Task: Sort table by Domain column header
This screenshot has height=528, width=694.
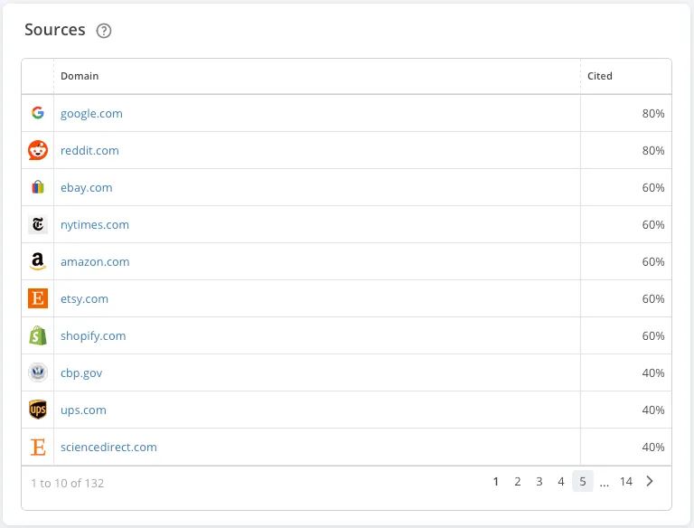Action: pos(80,76)
